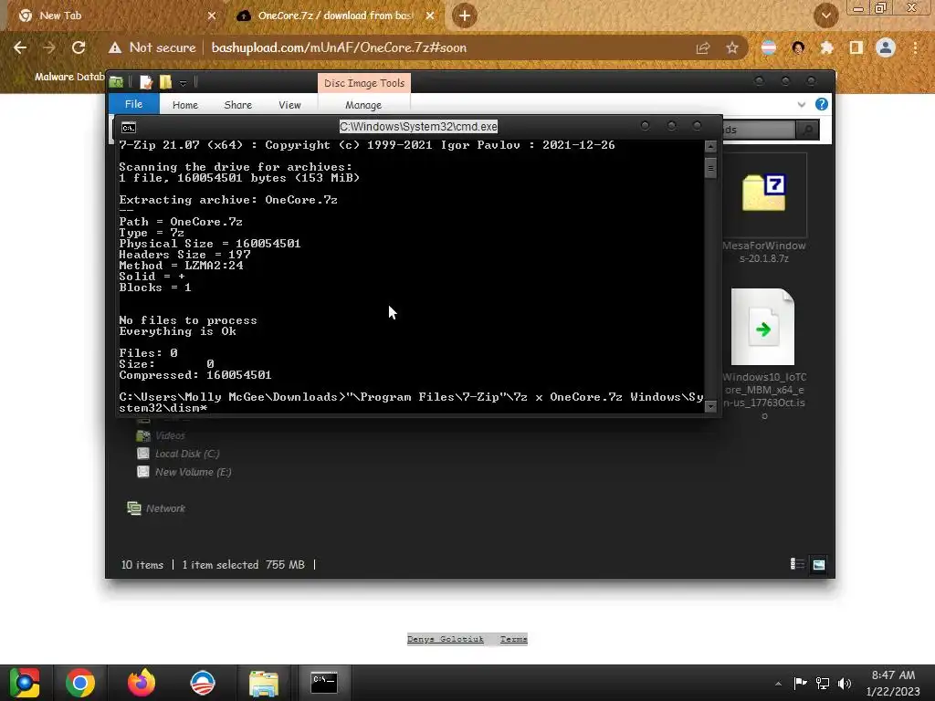Go back in the Chrome browser
The image size is (935, 701).
[x=20, y=47]
